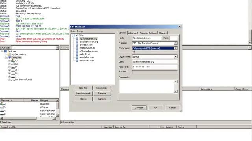
Task: Select glocalconection.org site entry
Action: [89, 42]
